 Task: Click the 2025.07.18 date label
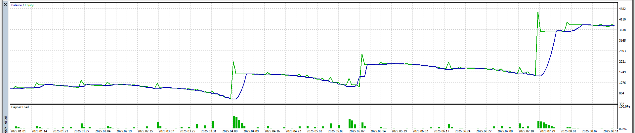coord(526,131)
